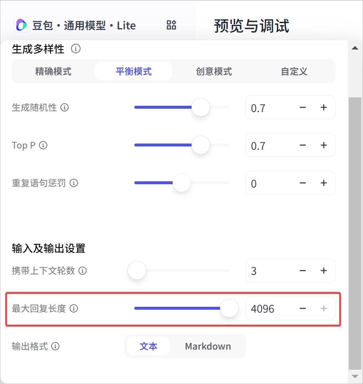Set output format to Markdown
This screenshot has width=363, height=384.
(208, 346)
